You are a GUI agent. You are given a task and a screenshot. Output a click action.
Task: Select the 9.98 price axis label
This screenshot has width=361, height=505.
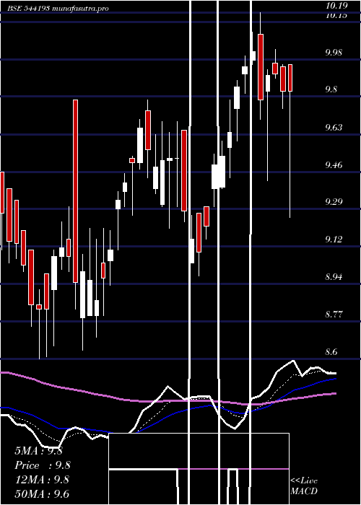click(x=334, y=52)
